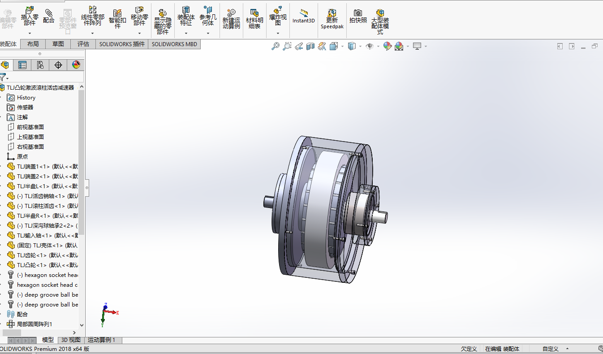Open the DisplayManager color ball tab

point(76,65)
